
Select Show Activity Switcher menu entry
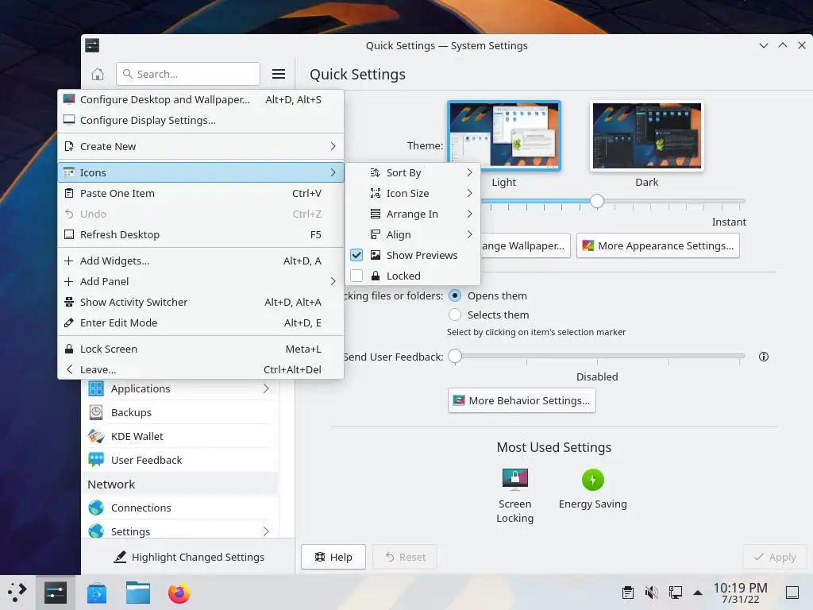click(201, 302)
